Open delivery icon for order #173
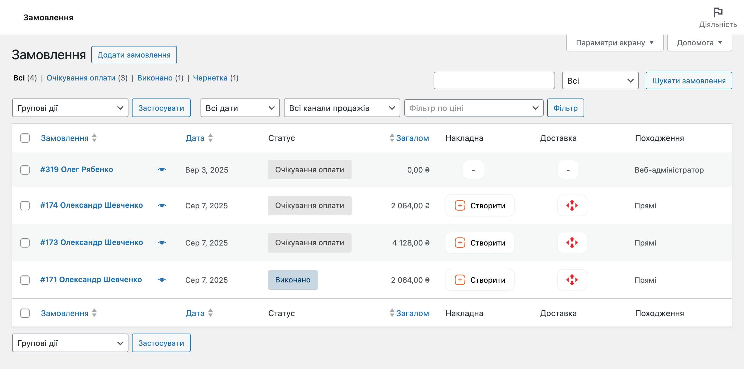This screenshot has width=744, height=369. [x=572, y=243]
